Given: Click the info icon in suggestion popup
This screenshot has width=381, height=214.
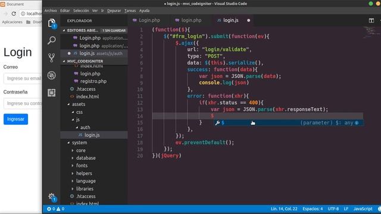Looking at the screenshot, I should [x=357, y=123].
